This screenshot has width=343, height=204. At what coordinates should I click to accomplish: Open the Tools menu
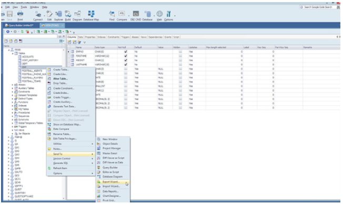[24, 7]
